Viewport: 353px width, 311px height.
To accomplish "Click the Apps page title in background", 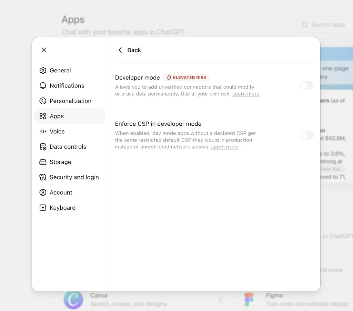I will [73, 20].
